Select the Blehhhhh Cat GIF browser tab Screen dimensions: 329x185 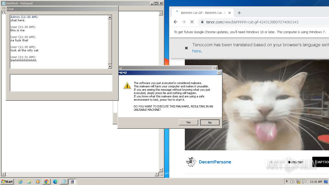tap(203, 13)
